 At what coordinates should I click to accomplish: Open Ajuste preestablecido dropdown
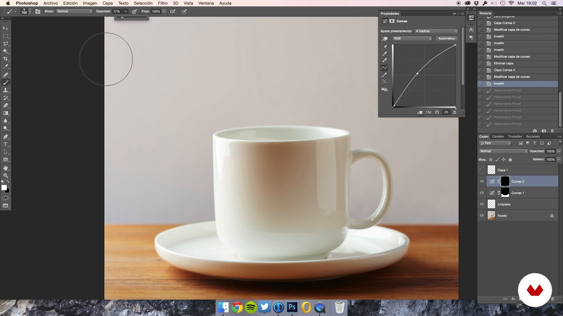pos(436,31)
